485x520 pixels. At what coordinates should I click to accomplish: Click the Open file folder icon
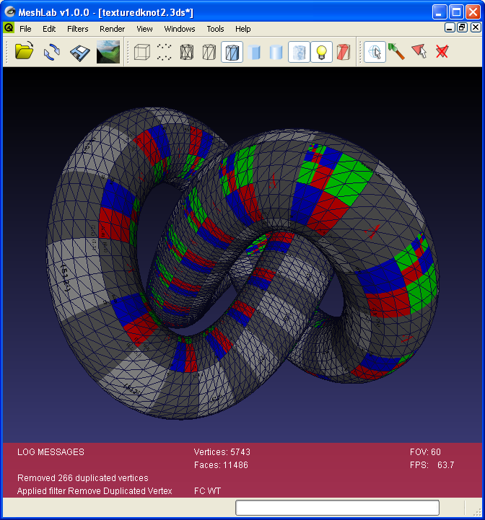25,52
